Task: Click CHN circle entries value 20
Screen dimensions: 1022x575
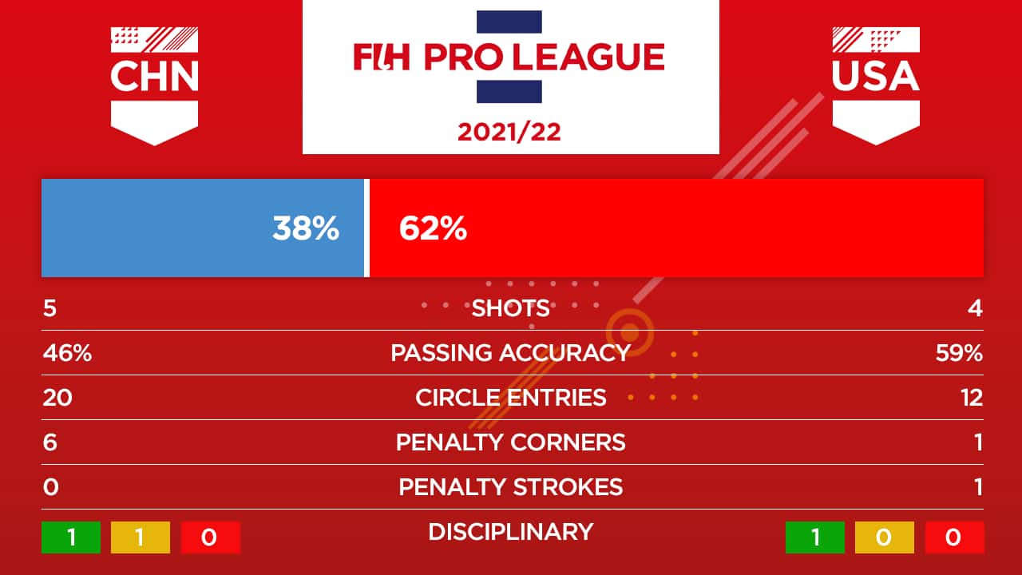Action: point(57,398)
